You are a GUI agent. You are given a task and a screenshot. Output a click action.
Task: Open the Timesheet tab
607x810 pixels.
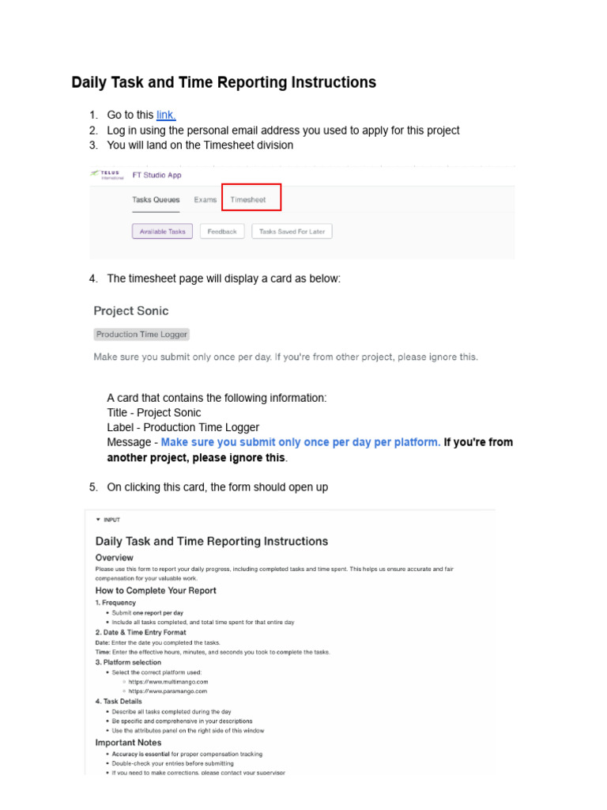248,200
